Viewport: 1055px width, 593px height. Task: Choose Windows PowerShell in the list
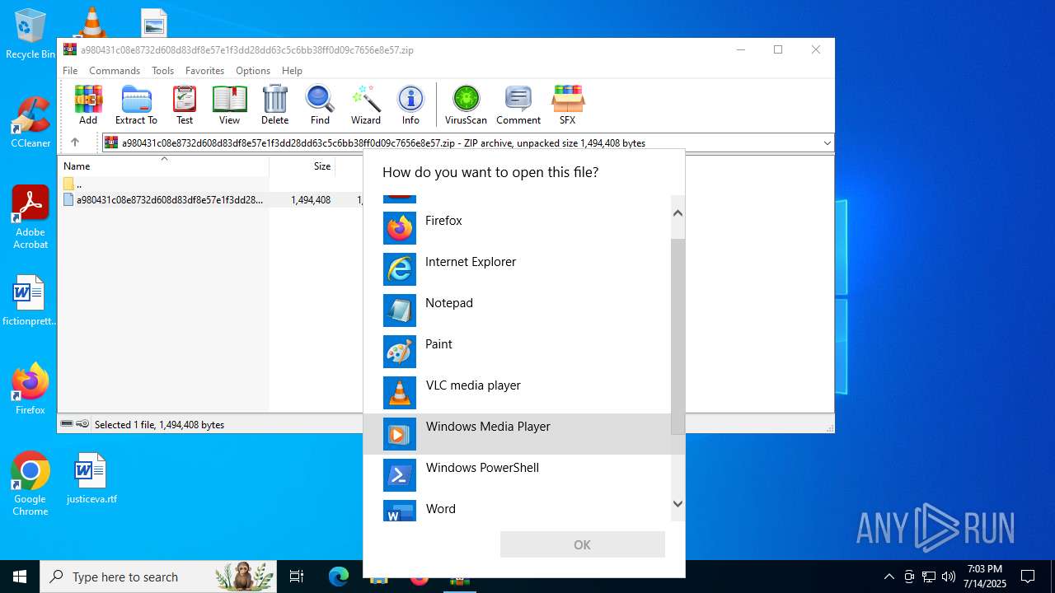pos(517,475)
